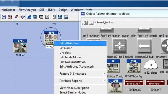Image resolution: width=168 pixels, height=94 pixels.
Task: Click the Object Palette window title icon
Action: (83, 14)
